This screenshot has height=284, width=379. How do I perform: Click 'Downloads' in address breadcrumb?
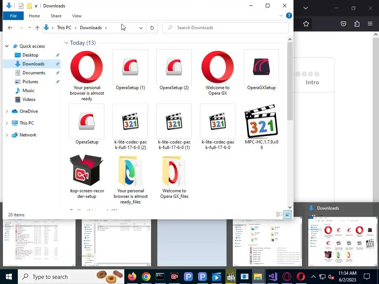point(91,28)
